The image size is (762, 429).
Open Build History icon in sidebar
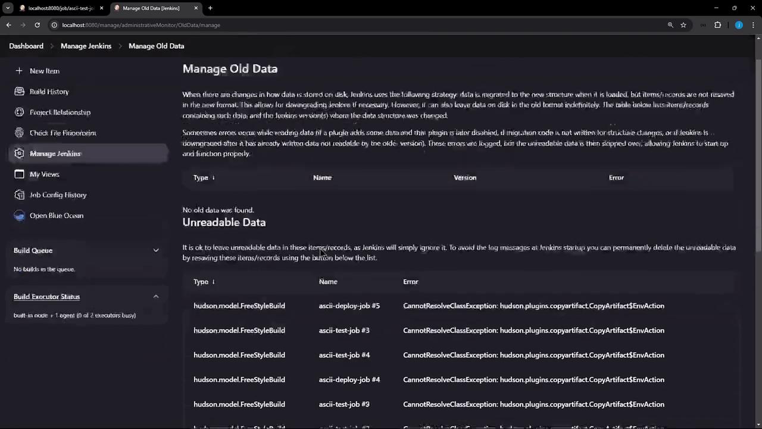19,92
